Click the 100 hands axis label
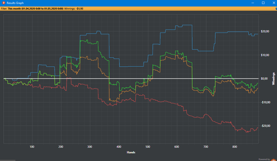The width and height of the screenshot is (277, 161). (32, 147)
